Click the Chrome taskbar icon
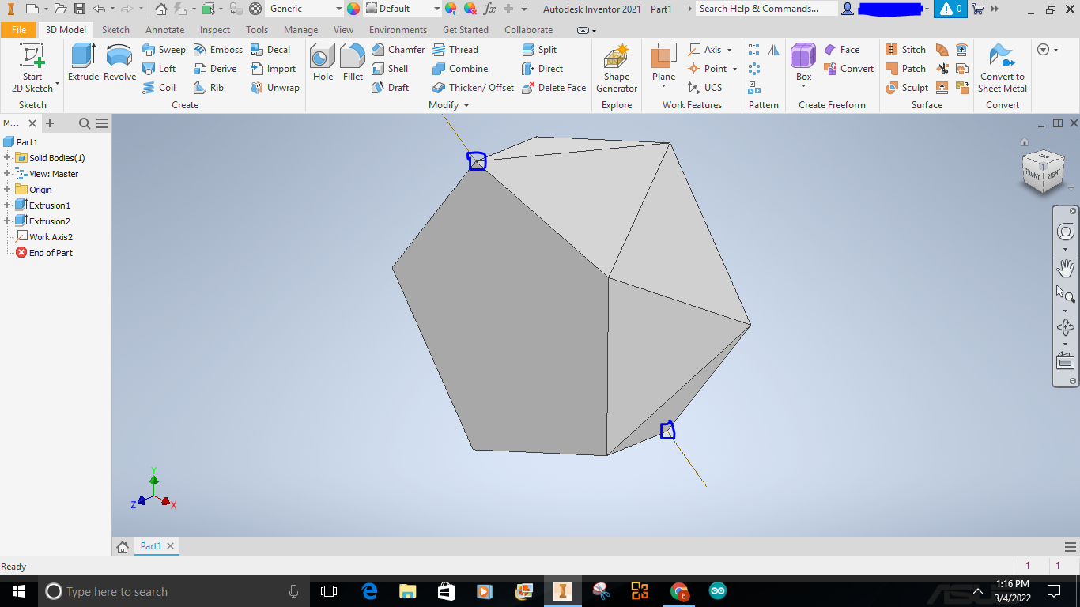The height and width of the screenshot is (607, 1080). pyautogui.click(x=679, y=591)
